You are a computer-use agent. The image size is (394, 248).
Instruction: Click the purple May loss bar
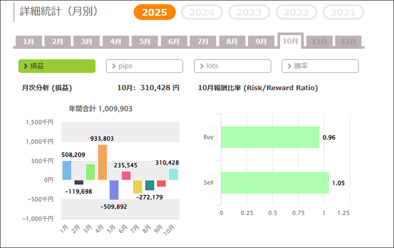point(114,190)
